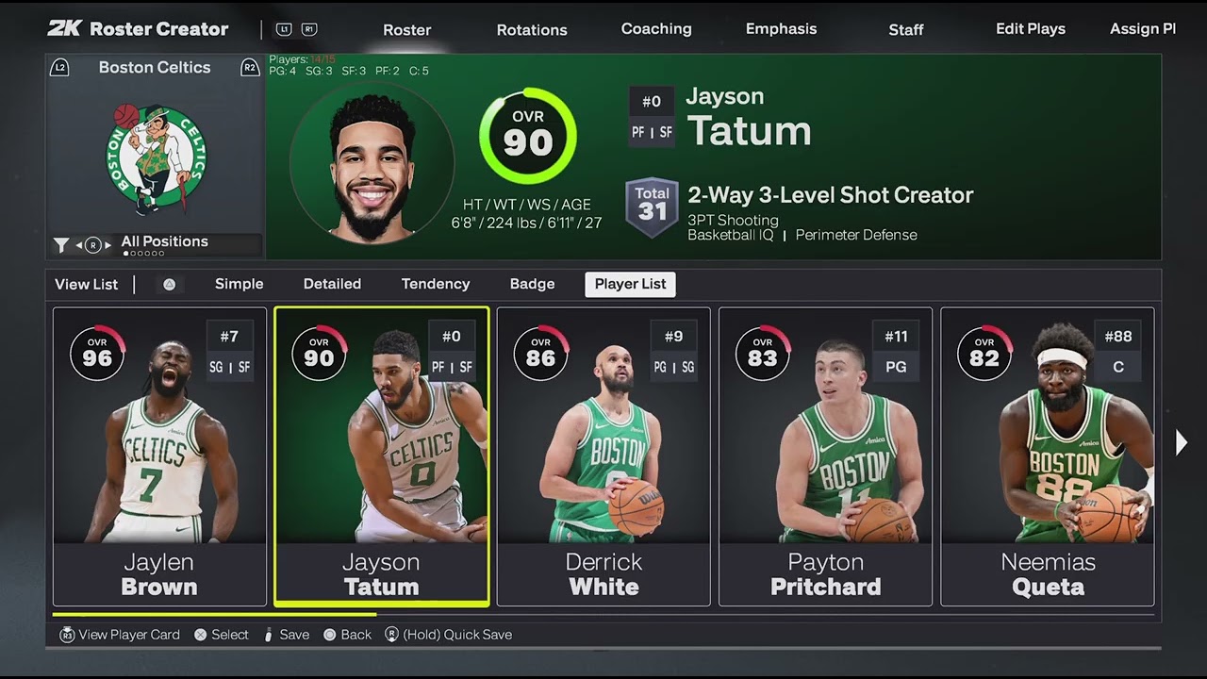Viewport: 1207px width, 679px height.
Task: Click the Select prompt label
Action: [230, 635]
